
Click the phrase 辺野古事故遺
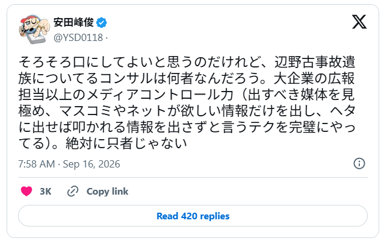pyautogui.click(x=315, y=62)
